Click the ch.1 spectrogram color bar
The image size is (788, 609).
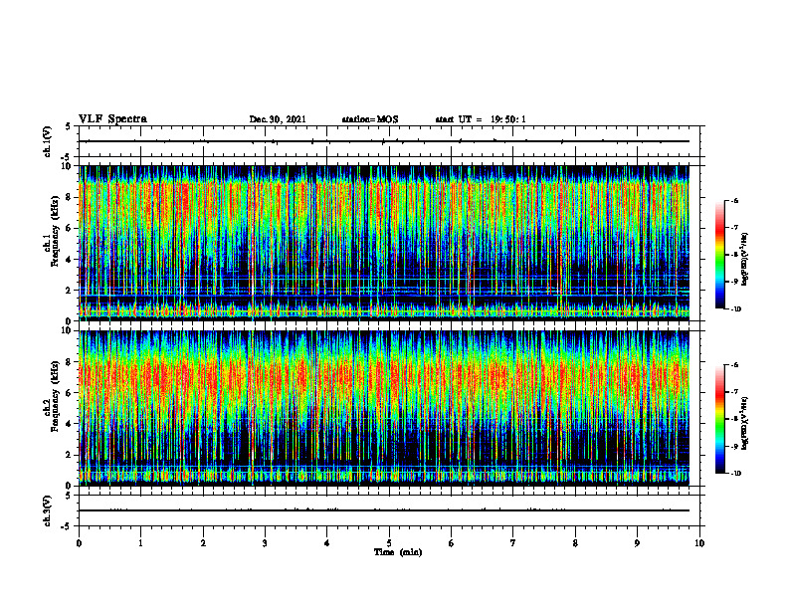click(x=720, y=255)
